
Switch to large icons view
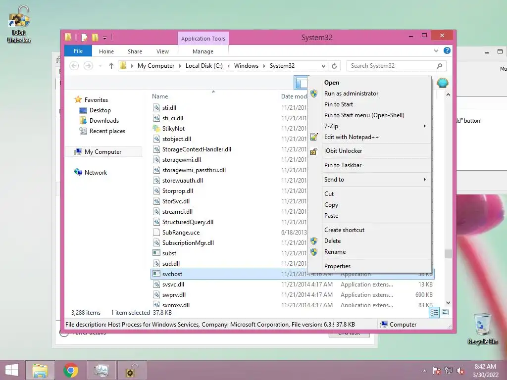445,313
